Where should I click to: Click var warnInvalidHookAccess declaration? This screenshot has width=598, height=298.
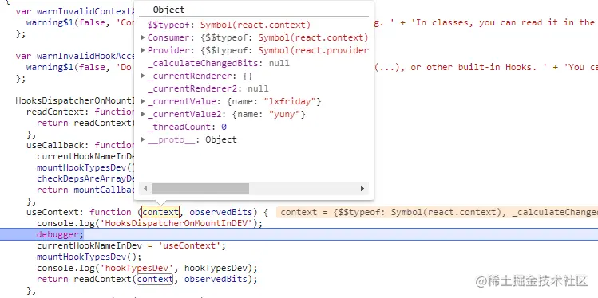(76, 57)
